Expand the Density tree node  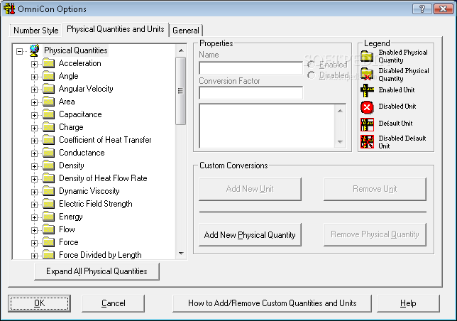(x=34, y=167)
